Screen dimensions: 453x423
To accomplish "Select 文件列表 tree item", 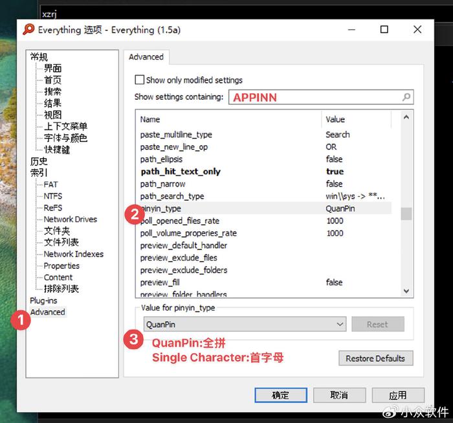I will coord(61,242).
